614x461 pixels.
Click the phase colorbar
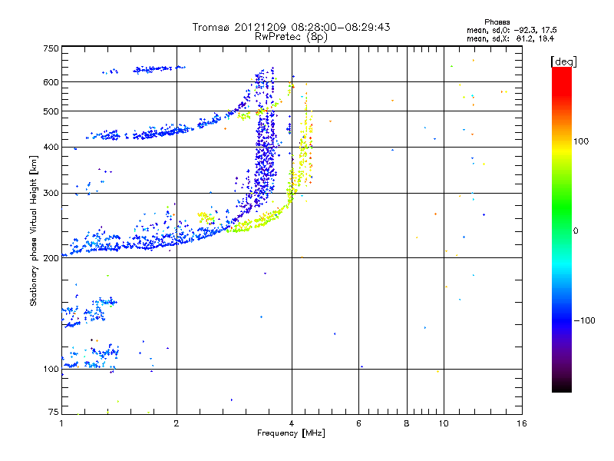click(562, 229)
